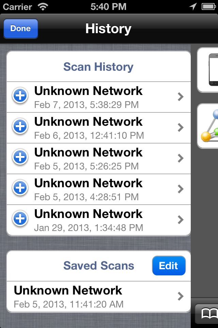Tap the plus icon beside Feb 6 scan

20,126
